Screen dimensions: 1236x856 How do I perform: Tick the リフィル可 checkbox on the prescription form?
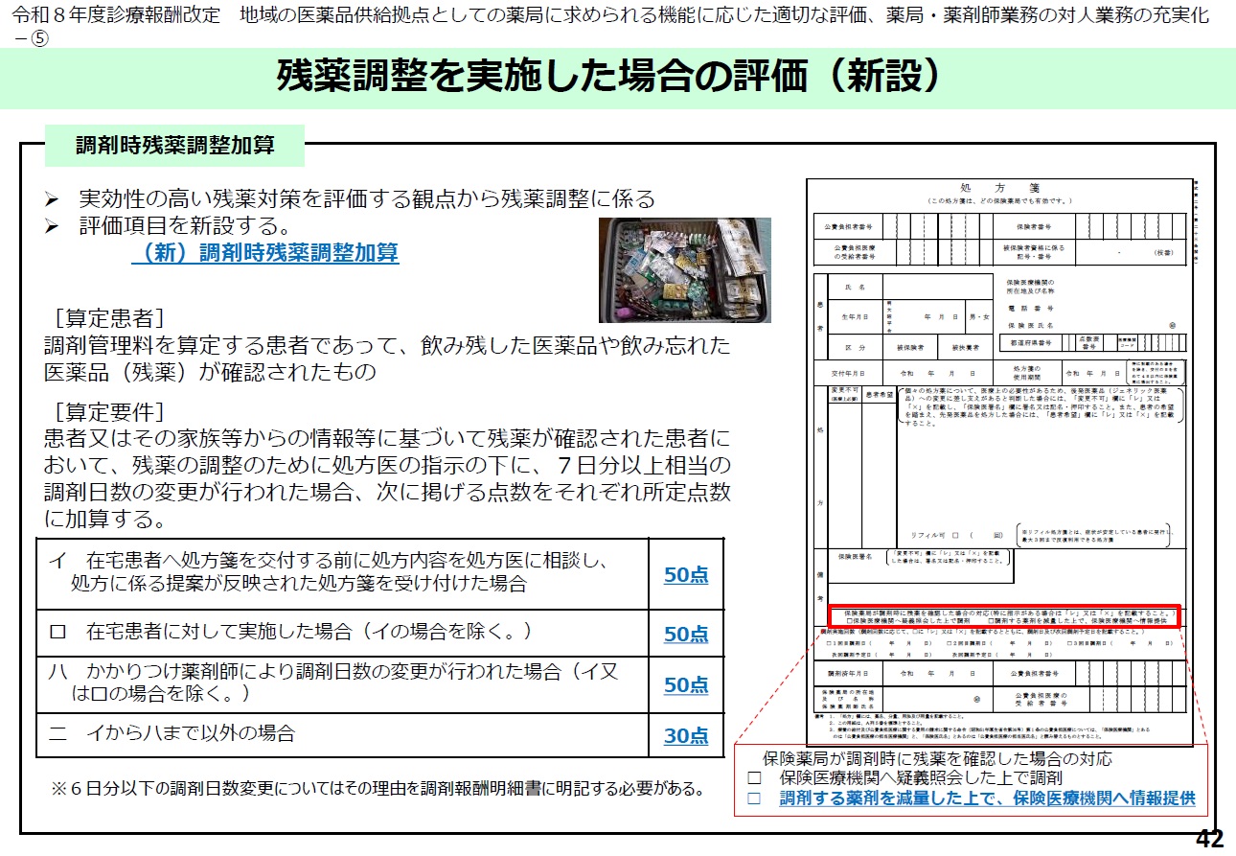[955, 534]
